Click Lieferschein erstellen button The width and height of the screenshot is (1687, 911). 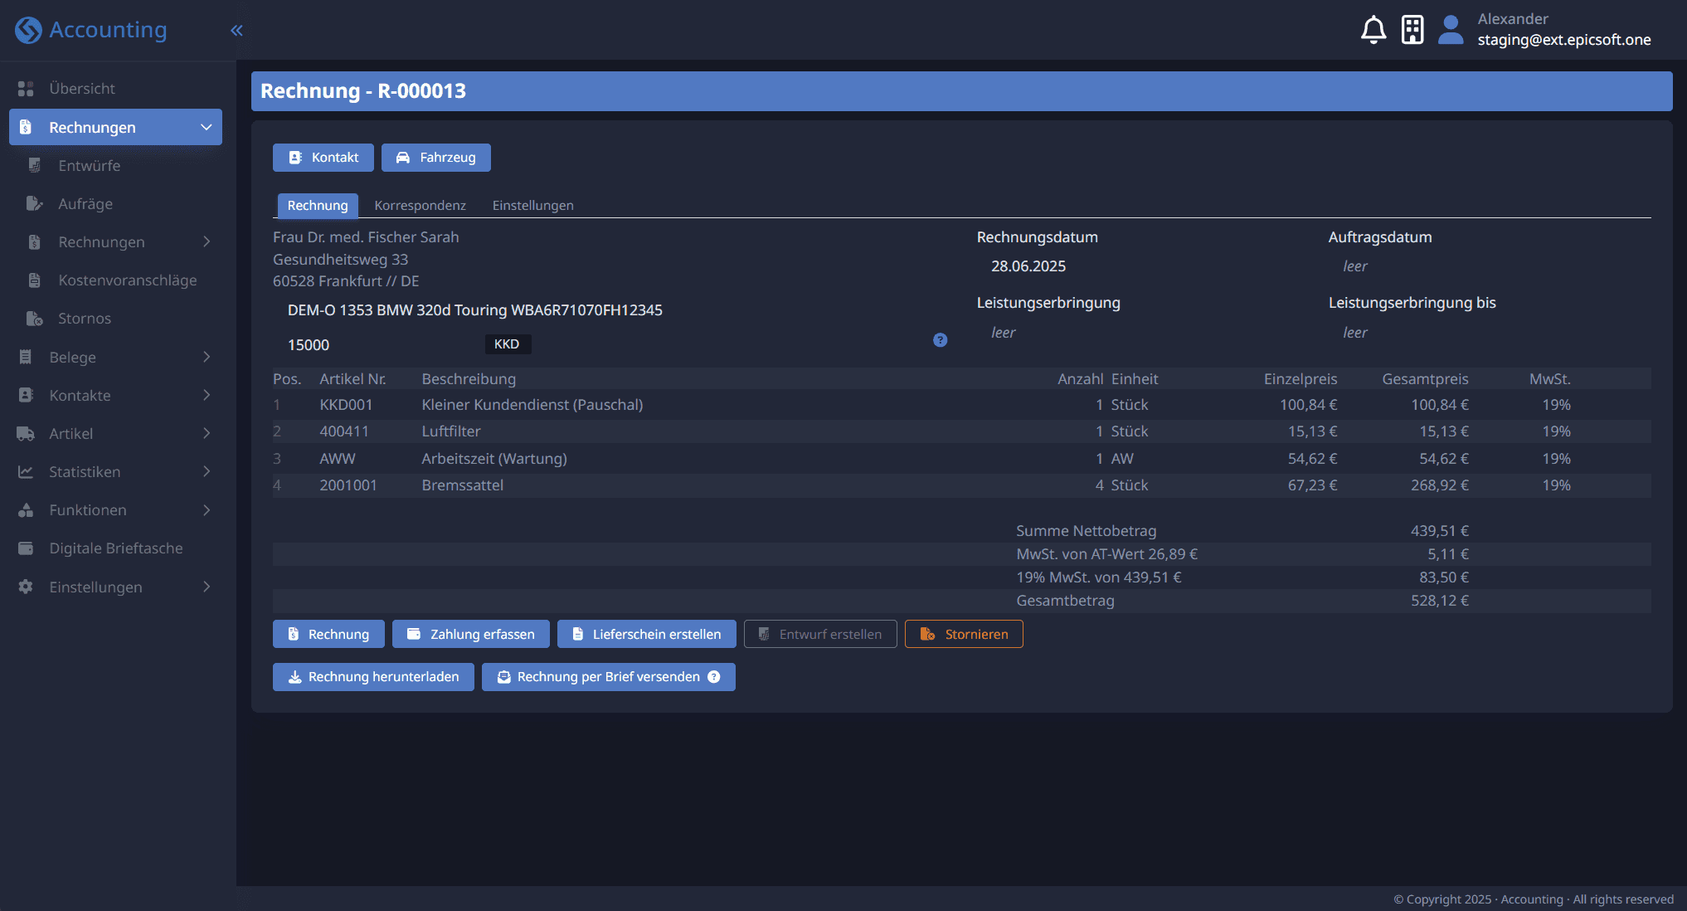(x=647, y=634)
